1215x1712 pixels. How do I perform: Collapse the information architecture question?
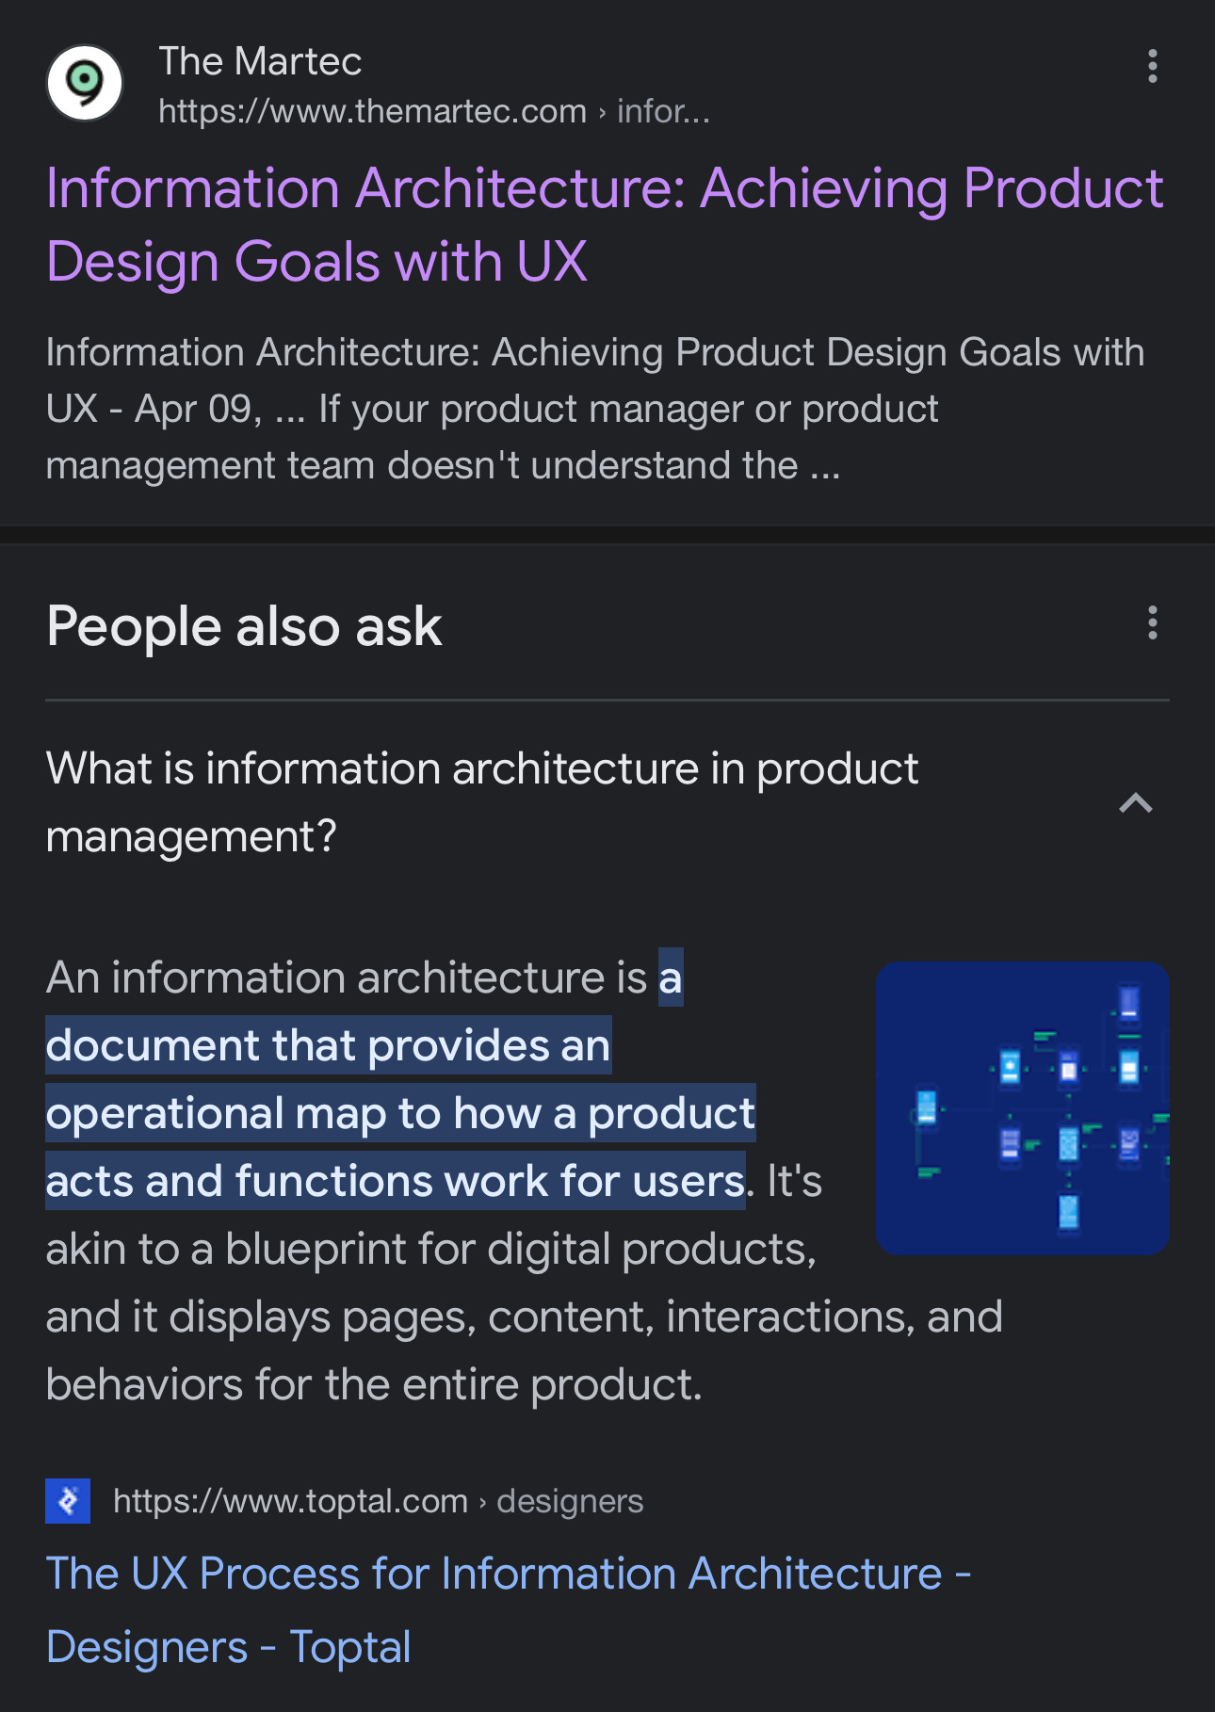click(1136, 803)
